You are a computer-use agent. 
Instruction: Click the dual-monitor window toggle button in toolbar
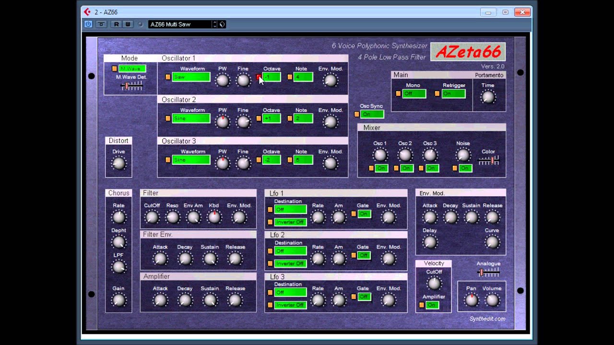coord(101,24)
